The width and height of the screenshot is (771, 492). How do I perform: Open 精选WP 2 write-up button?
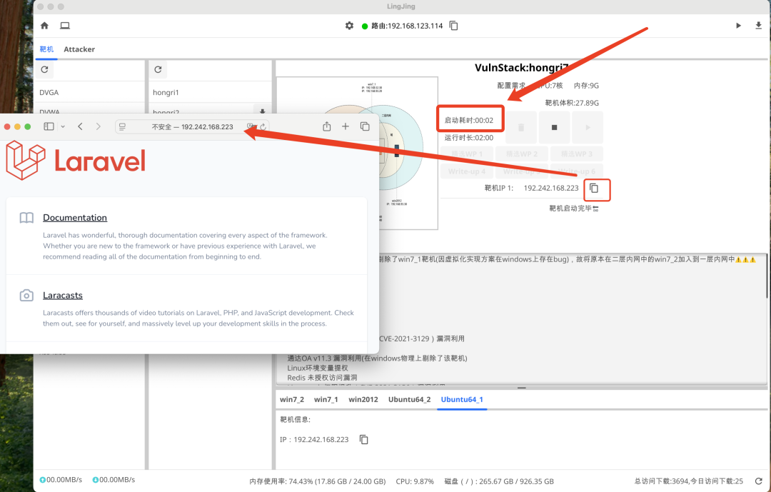pos(522,154)
